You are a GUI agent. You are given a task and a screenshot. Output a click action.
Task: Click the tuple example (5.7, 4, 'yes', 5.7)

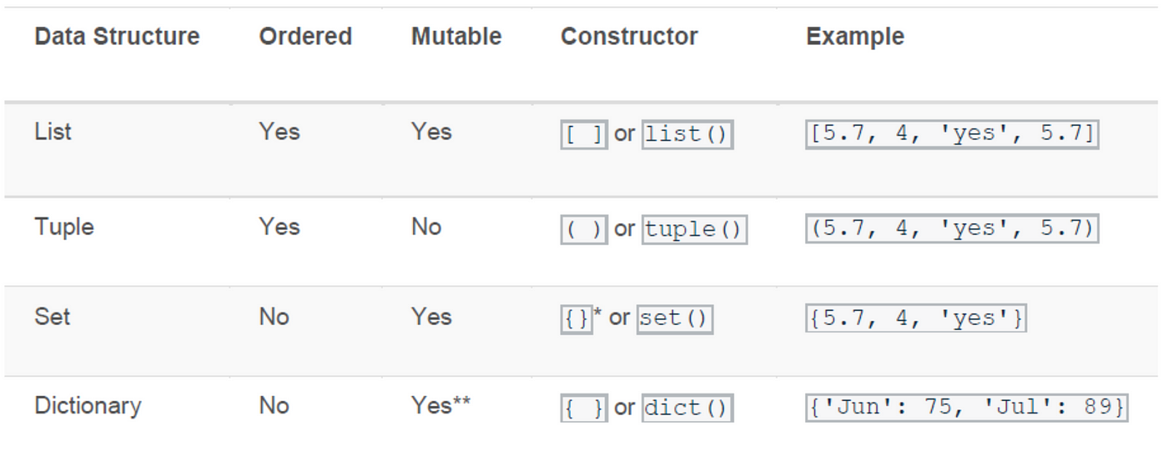click(x=952, y=228)
